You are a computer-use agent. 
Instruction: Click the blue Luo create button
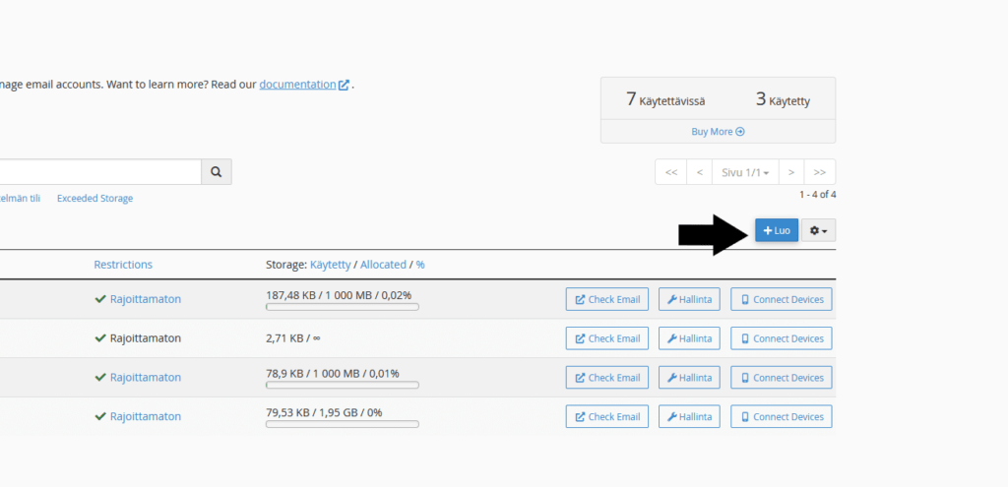coord(777,230)
